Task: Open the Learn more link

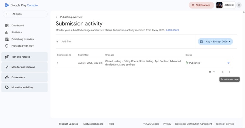Action: click(x=172, y=30)
